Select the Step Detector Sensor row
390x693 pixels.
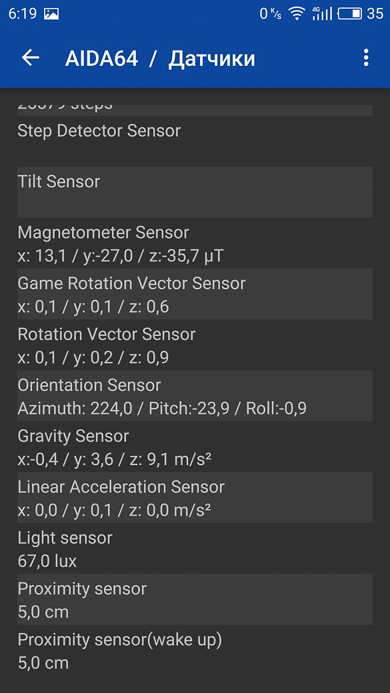click(x=195, y=141)
